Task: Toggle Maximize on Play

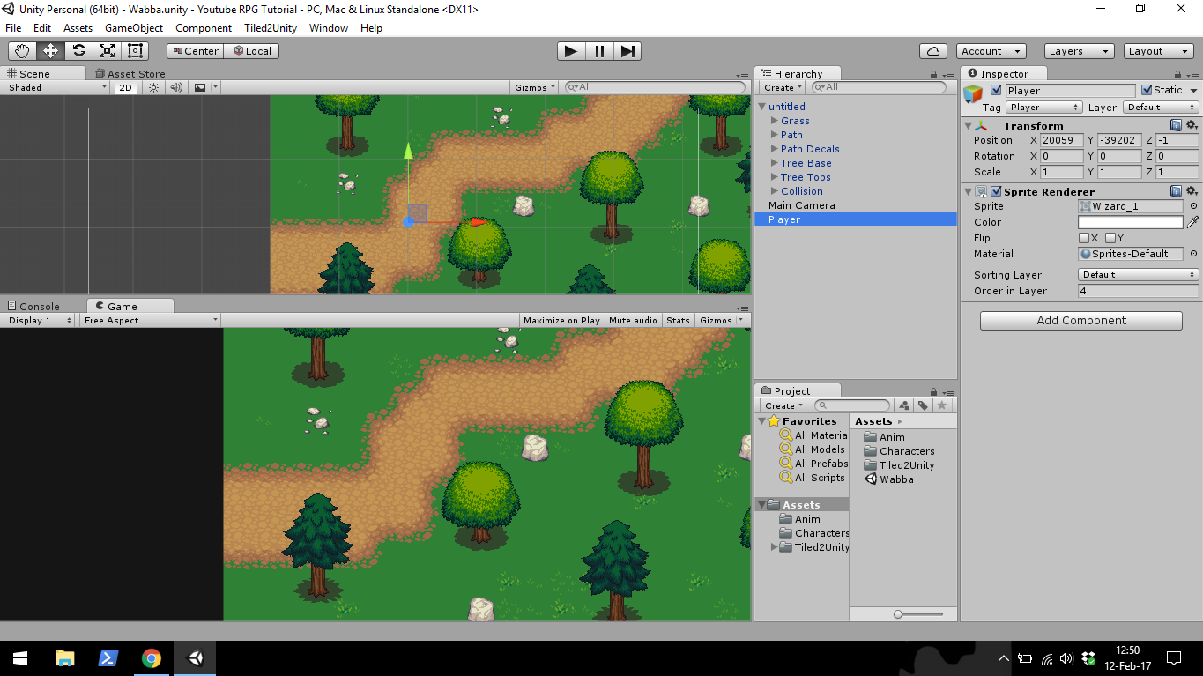Action: (x=561, y=320)
